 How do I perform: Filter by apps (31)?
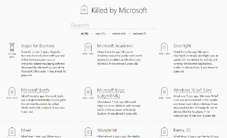pos(100,34)
